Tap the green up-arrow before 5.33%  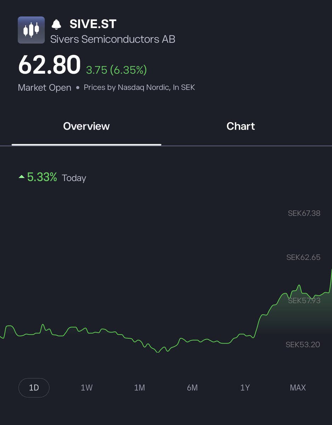[22, 176]
